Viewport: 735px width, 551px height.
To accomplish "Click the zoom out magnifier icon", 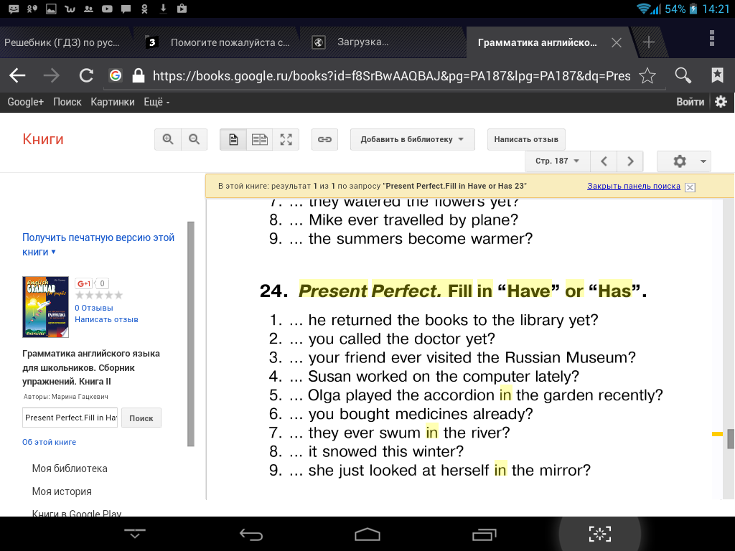I will 194,140.
